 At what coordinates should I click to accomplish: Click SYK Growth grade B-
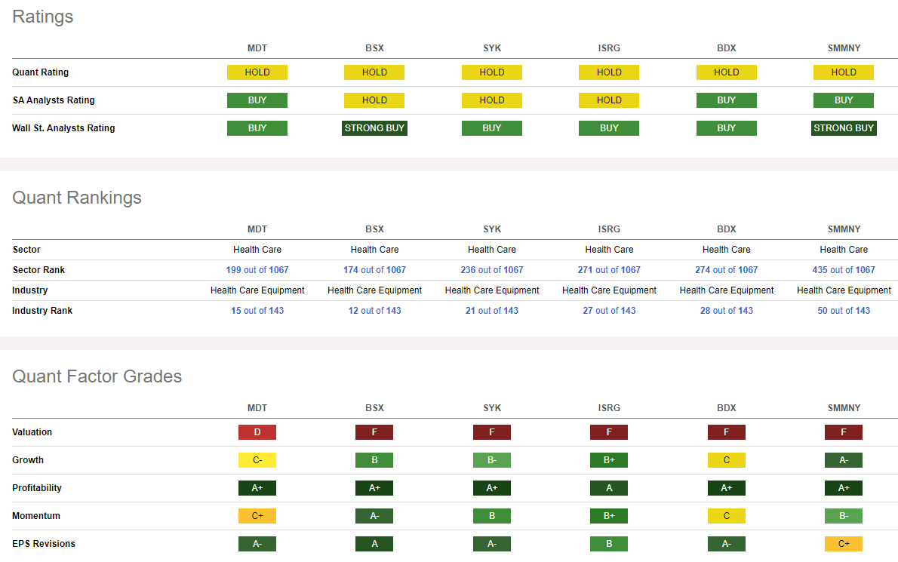pyautogui.click(x=492, y=460)
